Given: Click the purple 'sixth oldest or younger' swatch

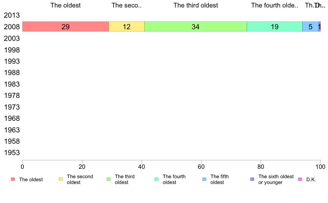Looking at the screenshot, I should [x=252, y=179].
